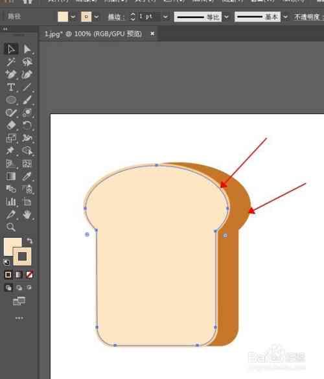Viewport: 324px width, 379px height.
Task: Close the 1.jpg document tab
Action: (x=152, y=34)
